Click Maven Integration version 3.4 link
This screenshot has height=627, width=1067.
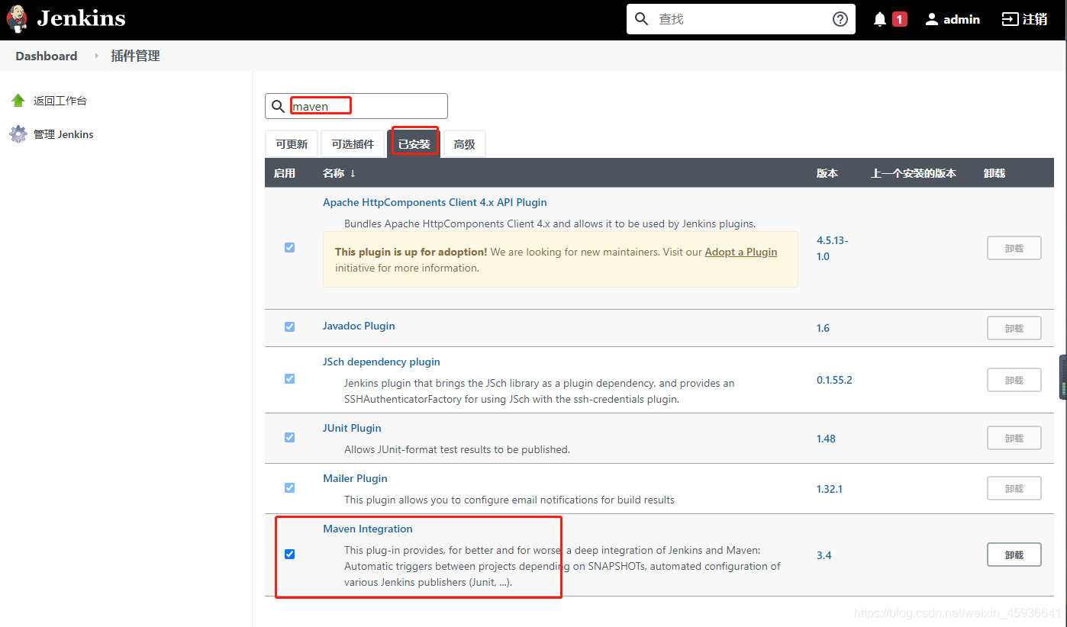[824, 555]
